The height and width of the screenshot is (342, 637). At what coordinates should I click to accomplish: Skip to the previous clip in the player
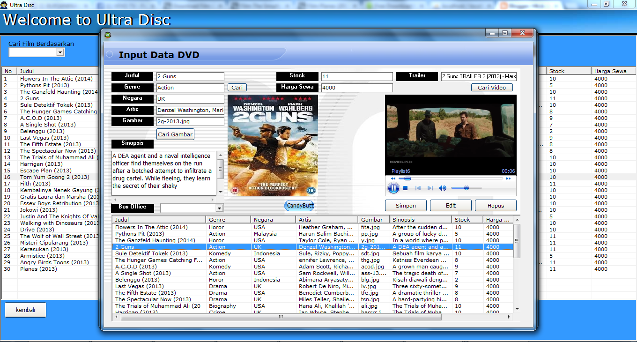[417, 188]
